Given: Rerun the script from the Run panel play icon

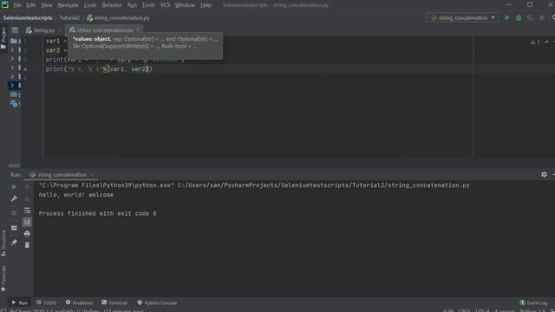Looking at the screenshot, I should coord(14,187).
